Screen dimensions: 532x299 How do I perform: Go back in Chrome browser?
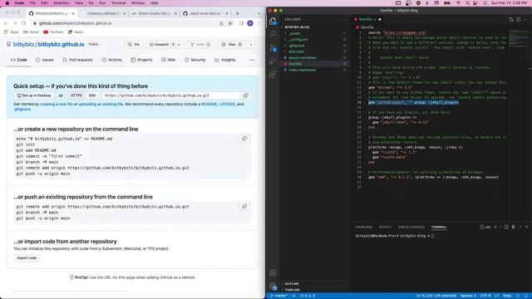tap(6, 23)
